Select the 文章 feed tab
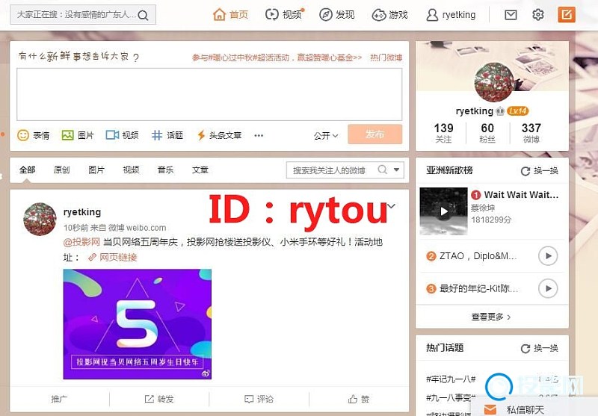598x416 pixels. point(200,170)
